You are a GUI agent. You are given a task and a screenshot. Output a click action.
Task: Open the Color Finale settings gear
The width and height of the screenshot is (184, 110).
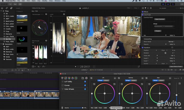coord(86,78)
